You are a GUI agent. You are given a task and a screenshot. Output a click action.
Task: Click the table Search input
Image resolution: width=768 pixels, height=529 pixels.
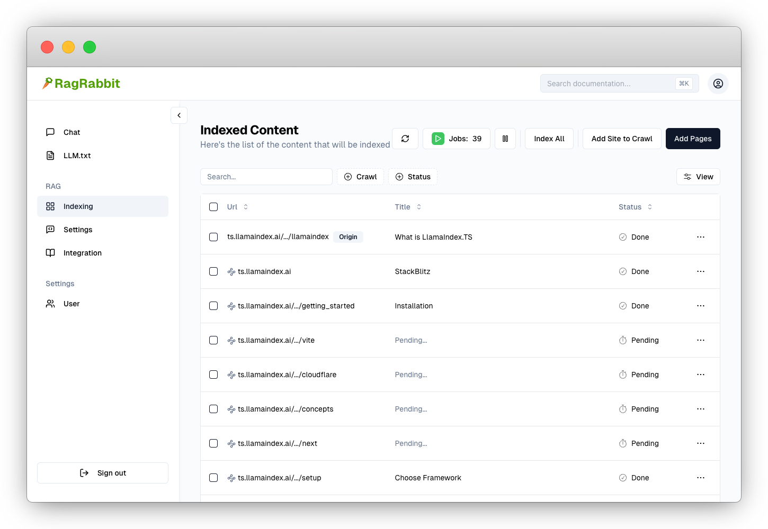click(266, 177)
